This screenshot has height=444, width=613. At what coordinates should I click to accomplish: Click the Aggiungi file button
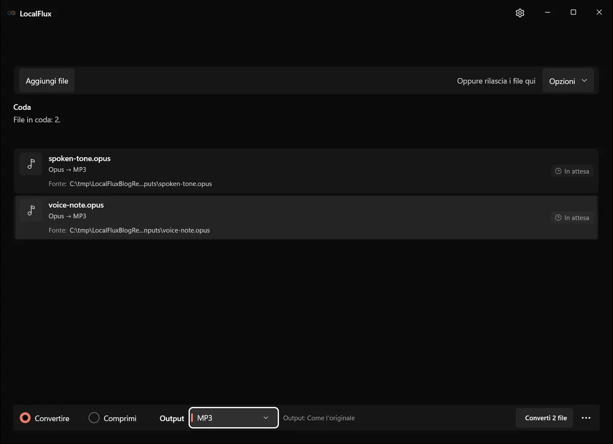tap(47, 81)
